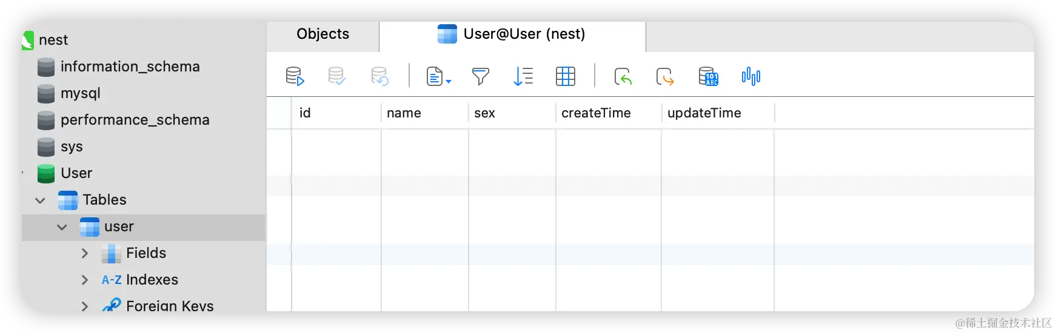Click the data generation icon
This screenshot has height=333, width=1056.
[708, 76]
